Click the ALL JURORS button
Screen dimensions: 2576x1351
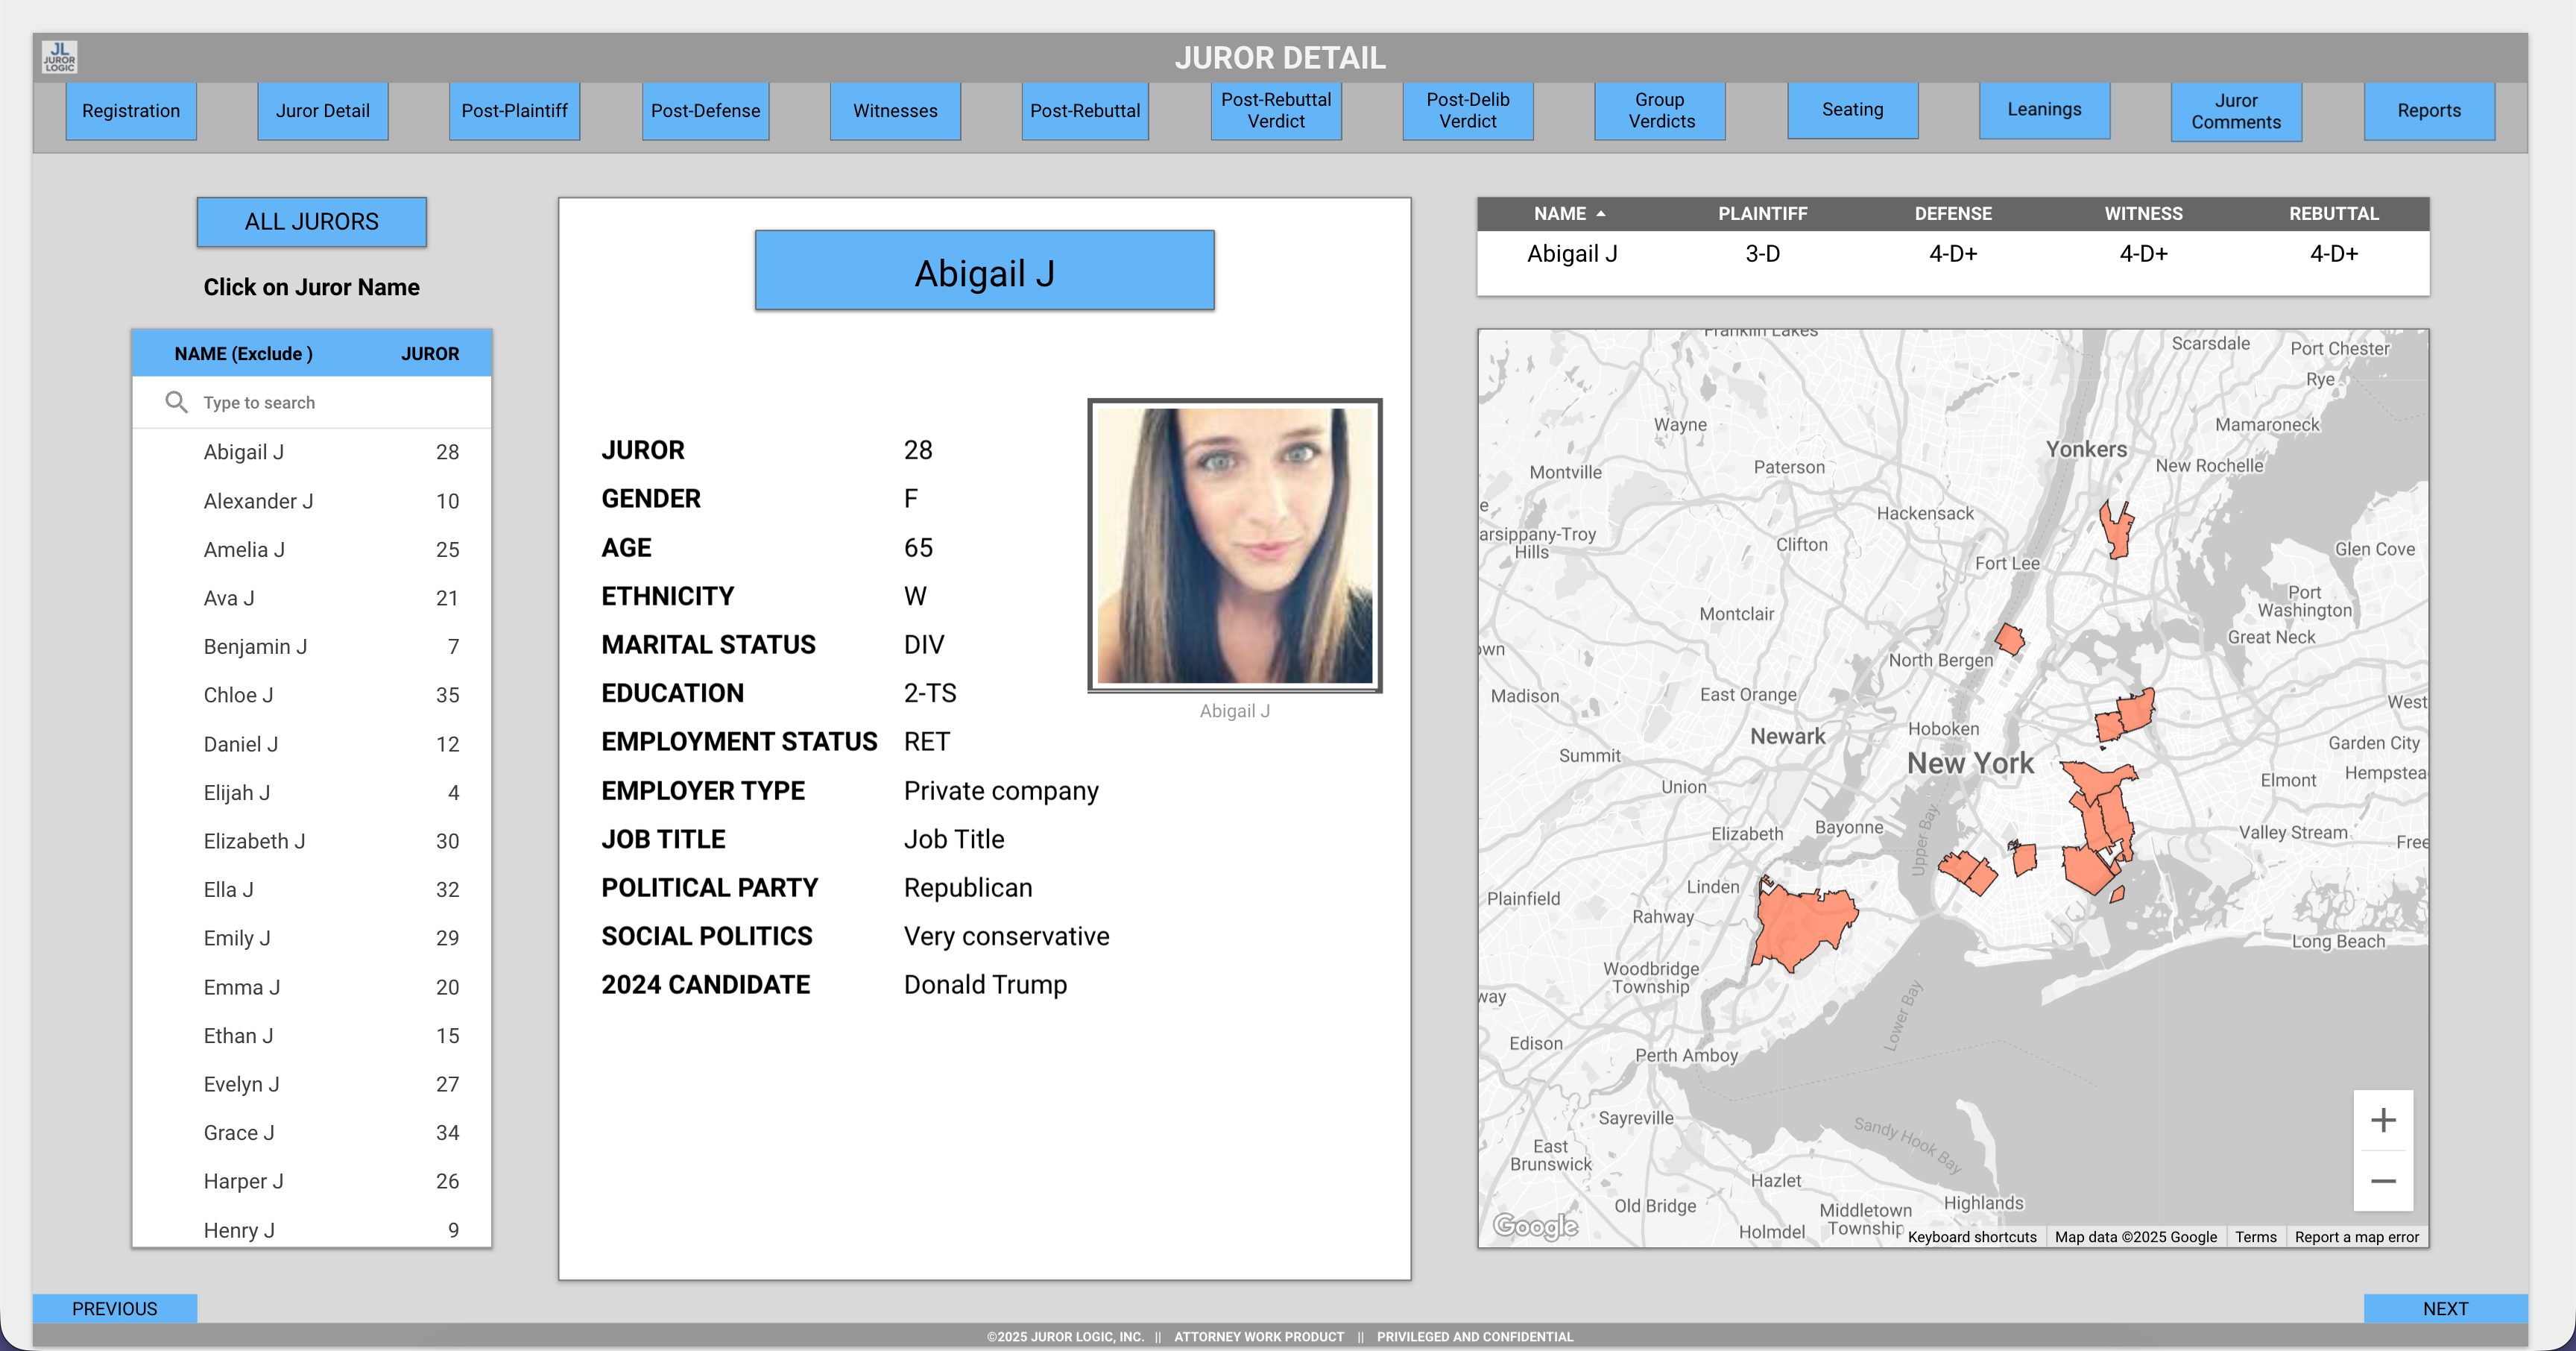[x=311, y=221]
